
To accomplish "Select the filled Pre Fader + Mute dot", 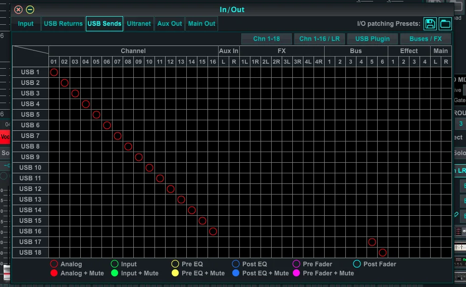I will (x=296, y=273).
